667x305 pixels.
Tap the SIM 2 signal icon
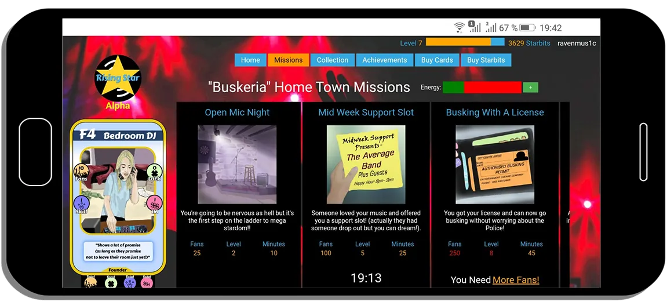pyautogui.click(x=490, y=28)
